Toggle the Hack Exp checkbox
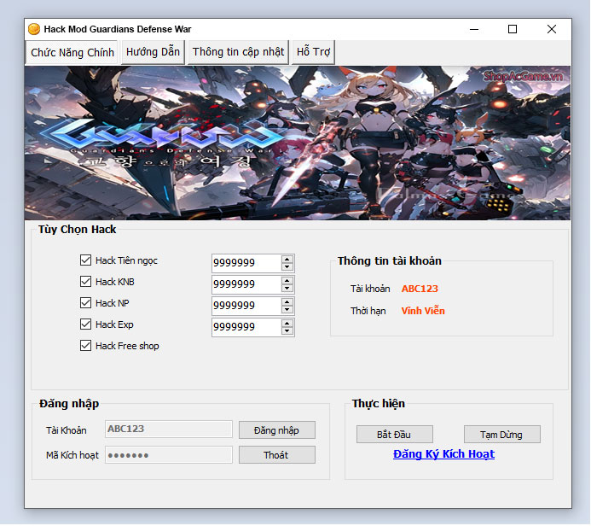The width and height of the screenshot is (591, 526). point(85,324)
